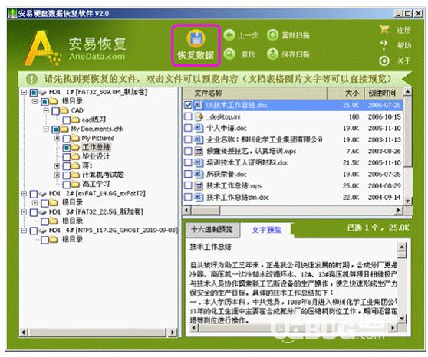This screenshot has width=428, height=357.
Task: Open the 帮助 question mark icon
Action: pyautogui.click(x=384, y=45)
